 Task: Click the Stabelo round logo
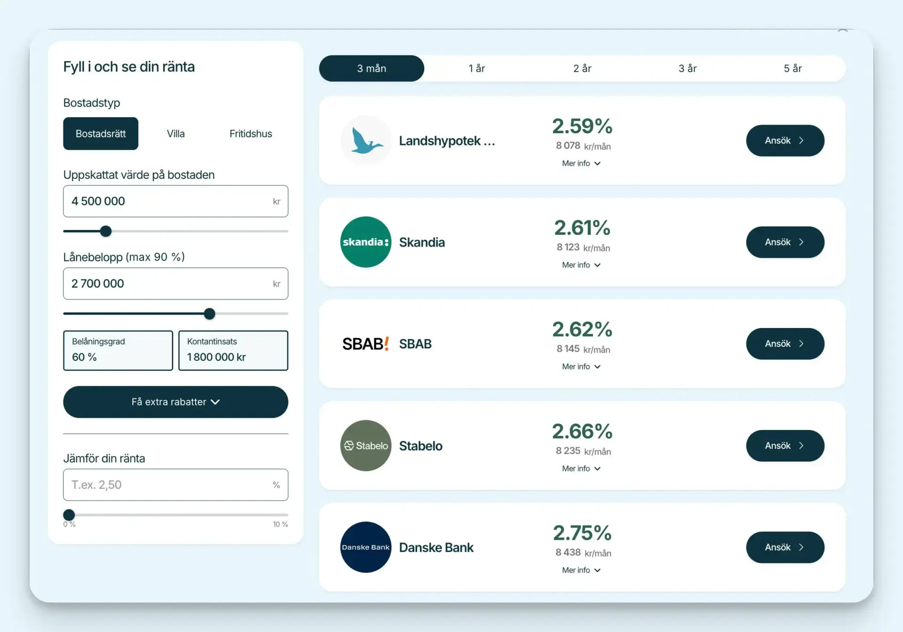366,446
